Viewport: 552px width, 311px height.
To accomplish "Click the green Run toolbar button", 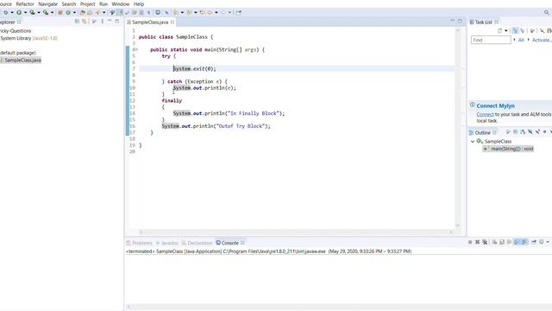I will point(19,12).
